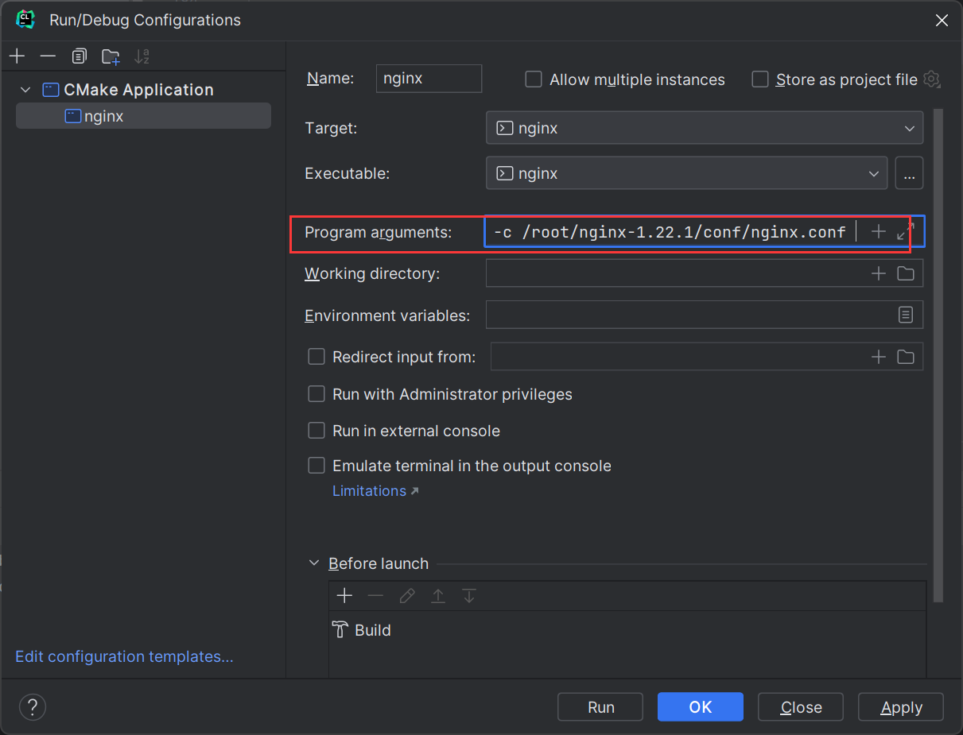Screen dimensions: 963x735
Task: Open the Target dropdown
Action: coord(705,128)
